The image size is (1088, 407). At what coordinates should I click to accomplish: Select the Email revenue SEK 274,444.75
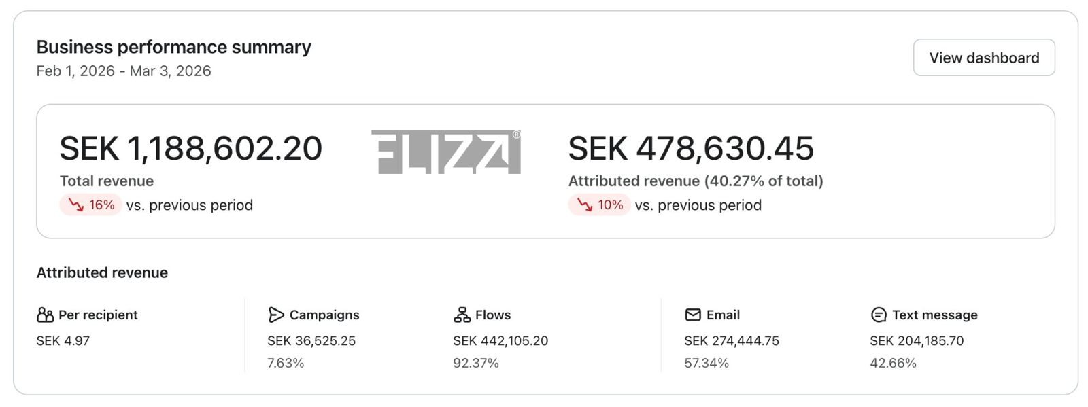pos(732,341)
